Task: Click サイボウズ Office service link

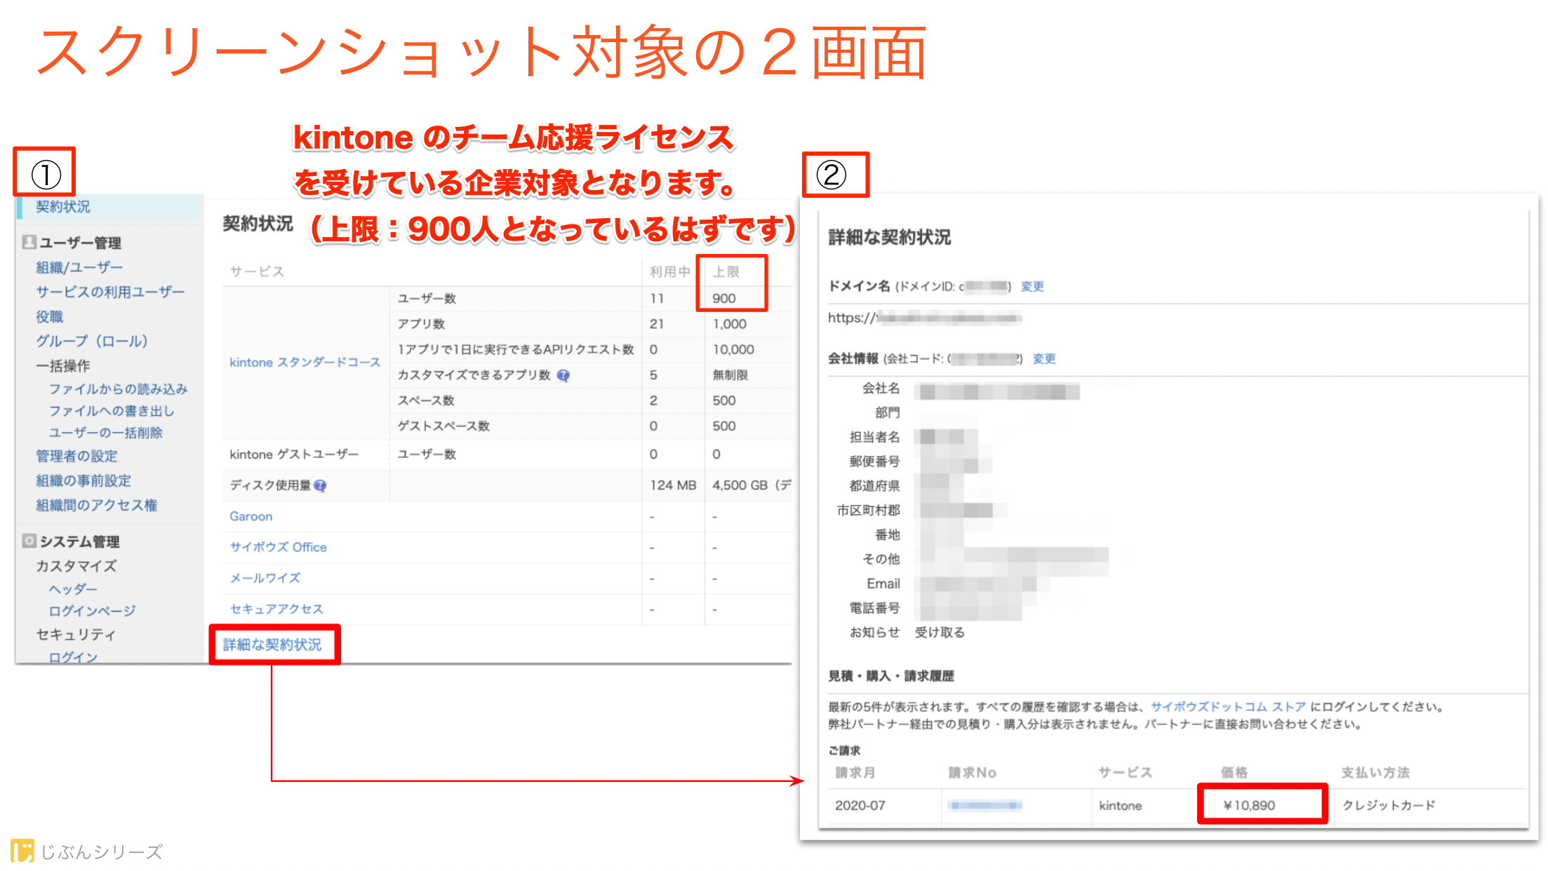Action: pos(279,547)
